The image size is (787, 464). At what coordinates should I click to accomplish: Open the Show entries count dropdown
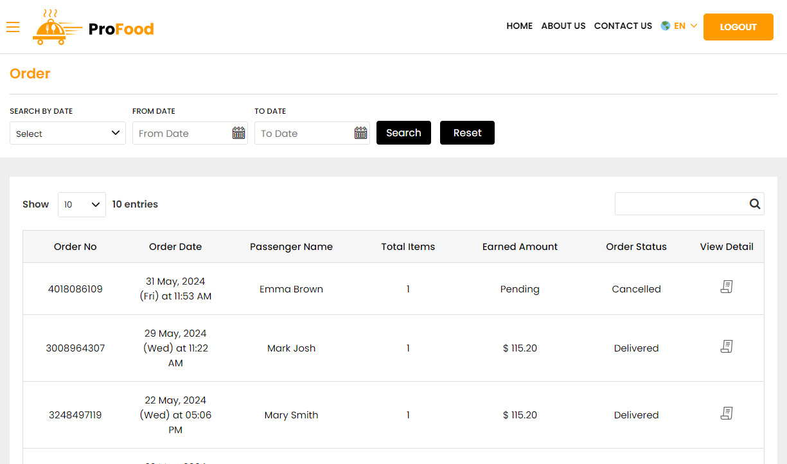82,204
